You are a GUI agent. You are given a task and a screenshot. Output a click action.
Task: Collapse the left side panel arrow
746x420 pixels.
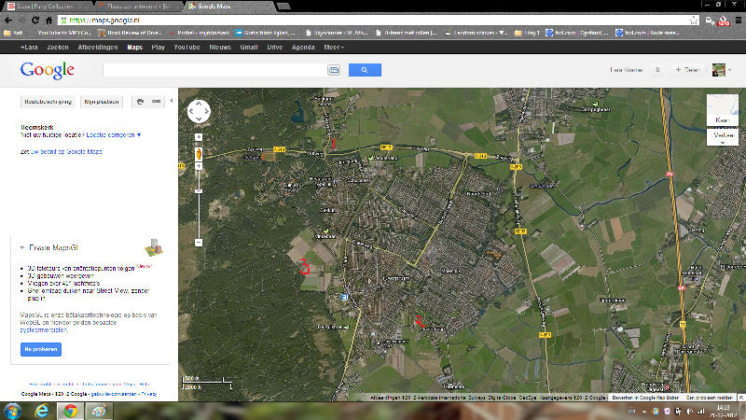coord(172,101)
